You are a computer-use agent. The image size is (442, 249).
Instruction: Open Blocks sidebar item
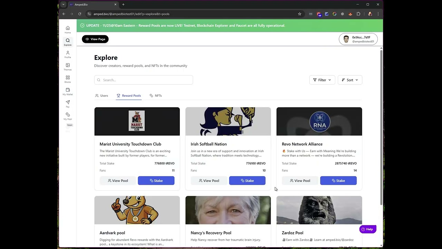click(x=68, y=79)
